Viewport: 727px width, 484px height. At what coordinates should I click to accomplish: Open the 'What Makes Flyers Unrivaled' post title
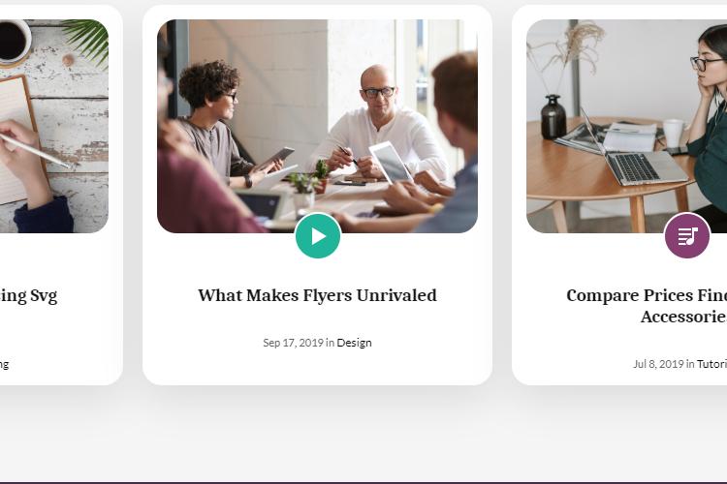tap(318, 295)
